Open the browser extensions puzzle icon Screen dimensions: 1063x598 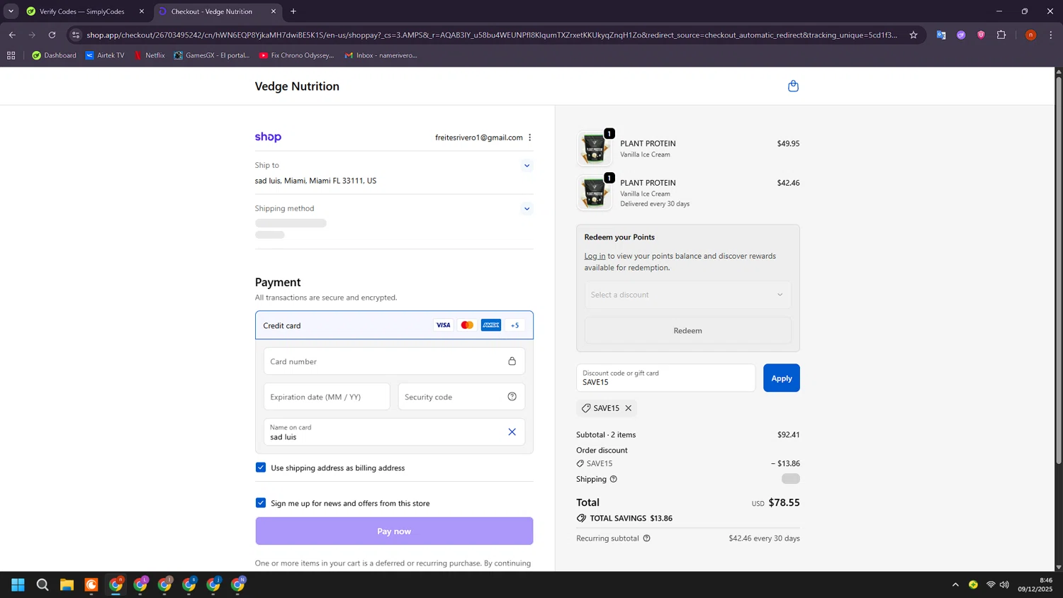pyautogui.click(x=1001, y=35)
